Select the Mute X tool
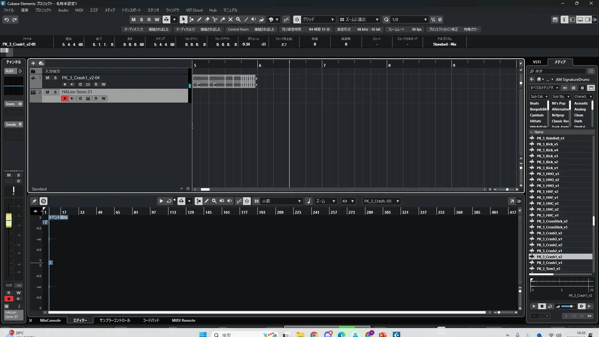The height and width of the screenshot is (337, 599). [230, 19]
